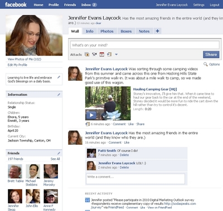The height and width of the screenshot is (211, 223).
Task: Click the Share button
Action: [211, 55]
